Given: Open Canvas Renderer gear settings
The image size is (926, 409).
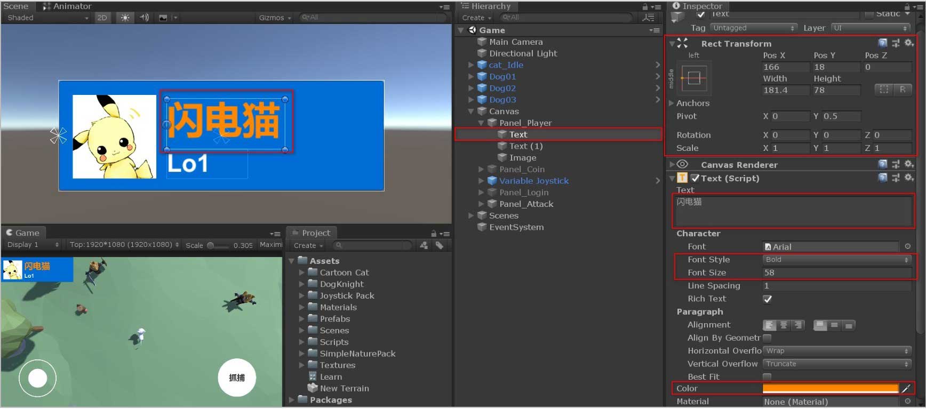Looking at the screenshot, I should click(x=909, y=164).
